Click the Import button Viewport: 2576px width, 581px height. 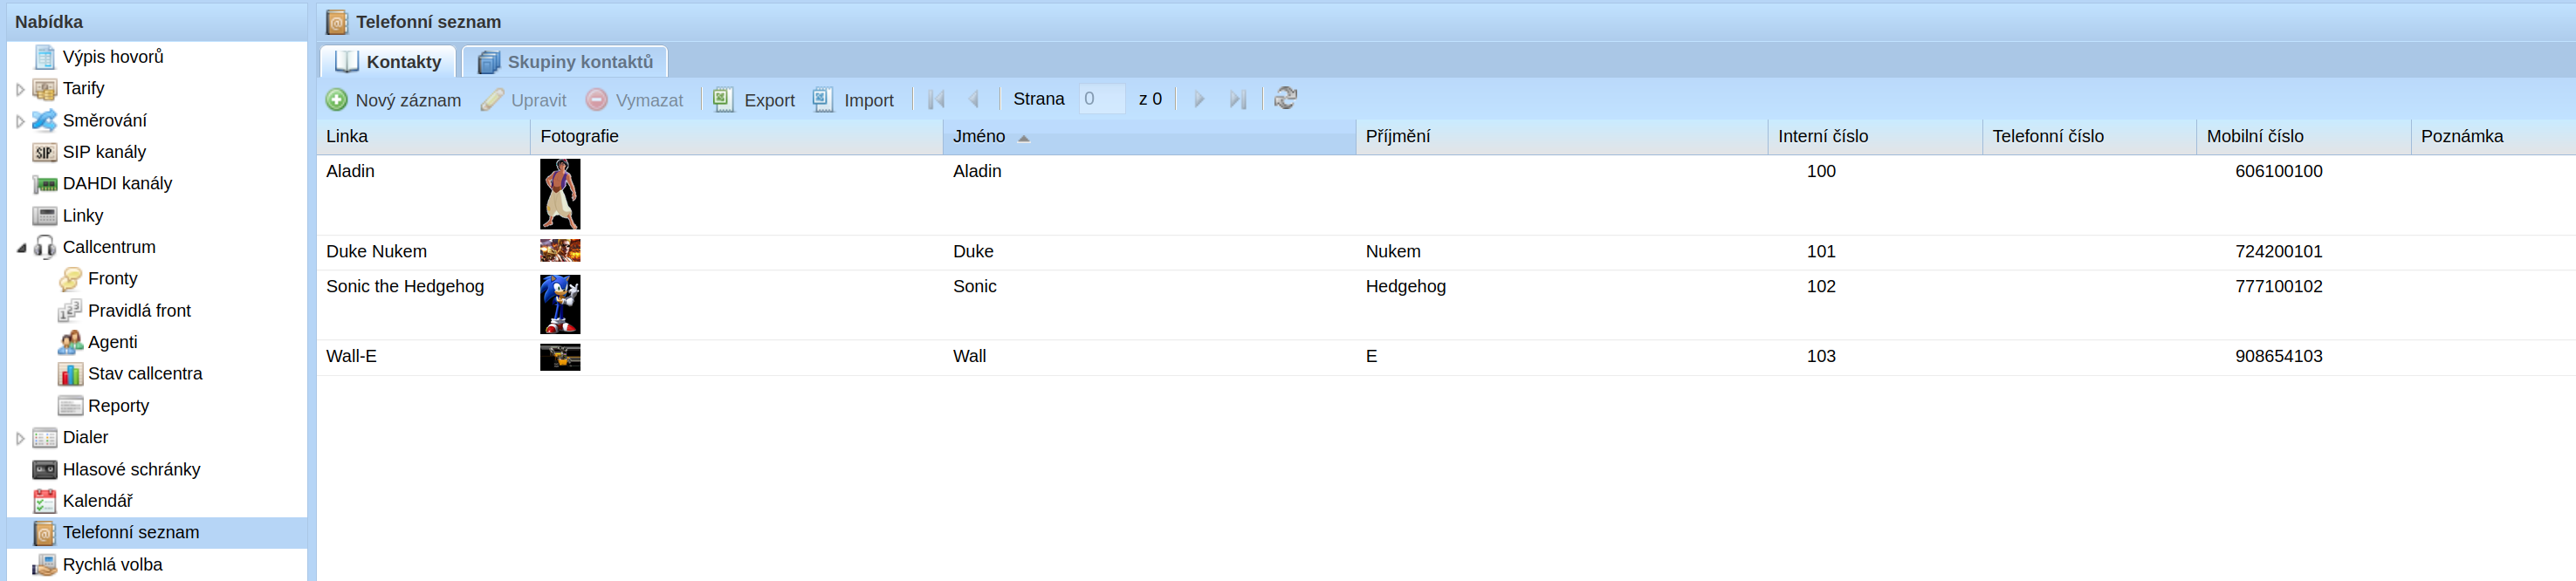[853, 100]
